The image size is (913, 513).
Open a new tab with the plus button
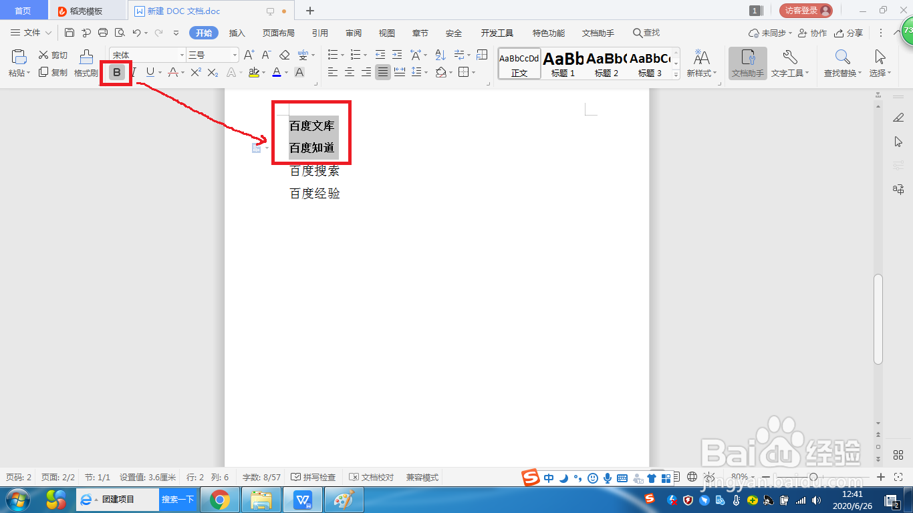pos(310,11)
